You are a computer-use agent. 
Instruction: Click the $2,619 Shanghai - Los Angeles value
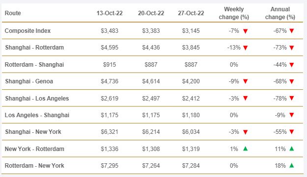(x=110, y=98)
